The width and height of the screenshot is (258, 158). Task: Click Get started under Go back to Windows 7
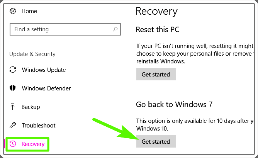156,141
